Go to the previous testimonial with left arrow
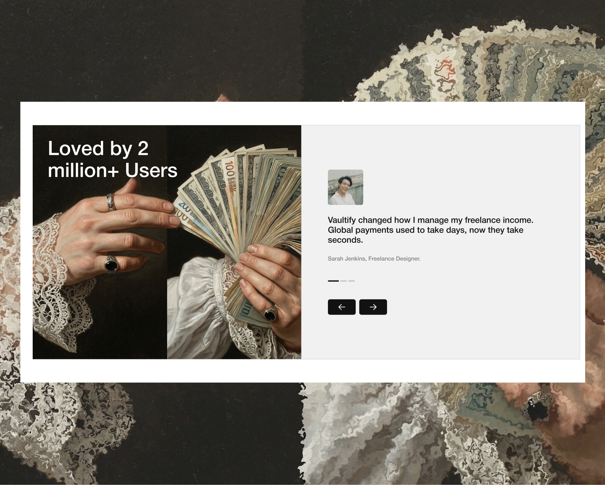 341,307
